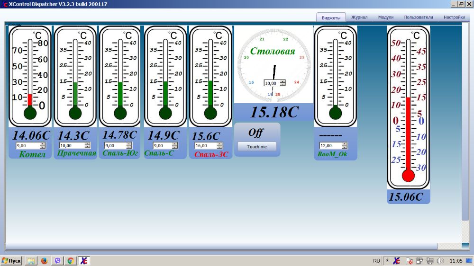Restore down the XControl window
This screenshot has height=266, width=474.
coord(461,4)
